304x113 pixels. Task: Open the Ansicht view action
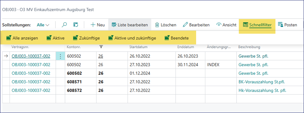tap(226, 25)
